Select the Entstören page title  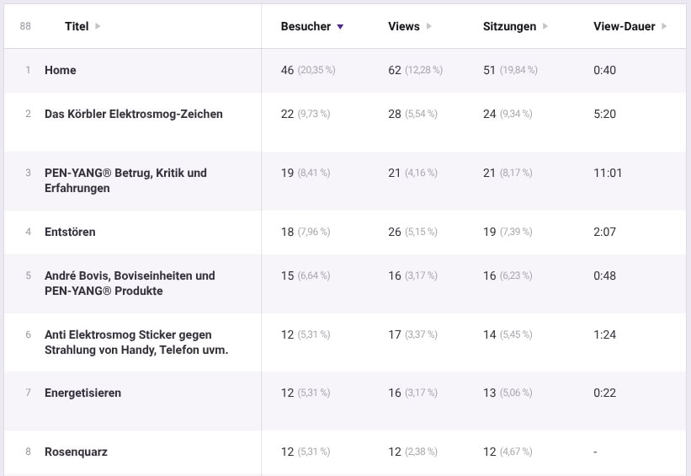70,232
